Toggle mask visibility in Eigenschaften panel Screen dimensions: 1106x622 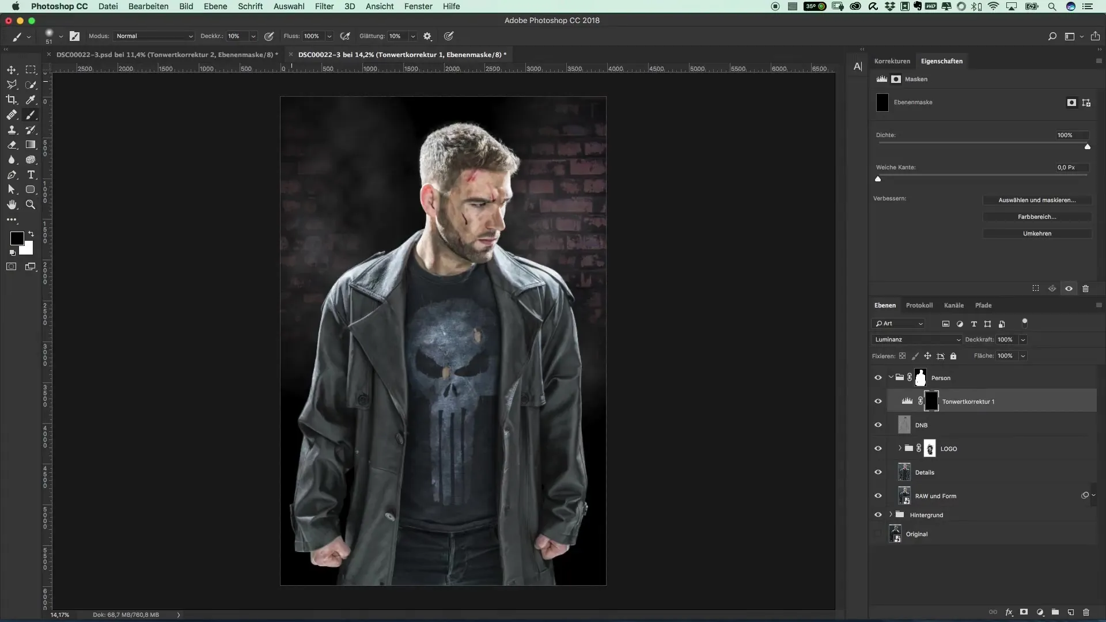tap(1069, 289)
